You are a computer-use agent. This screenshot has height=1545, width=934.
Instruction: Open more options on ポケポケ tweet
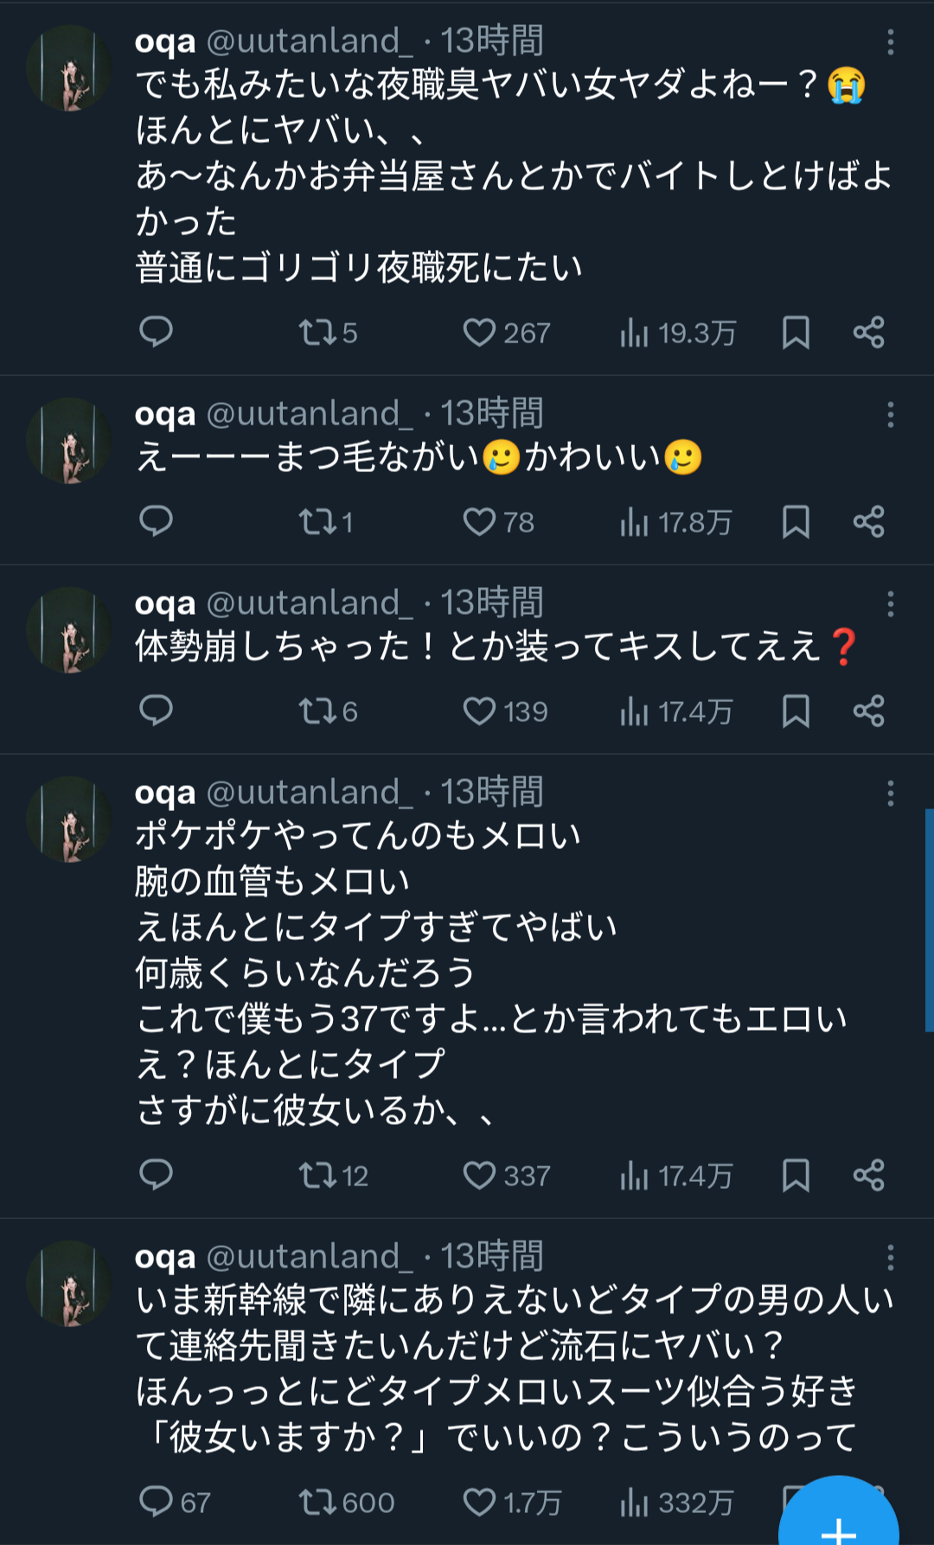pos(890,794)
